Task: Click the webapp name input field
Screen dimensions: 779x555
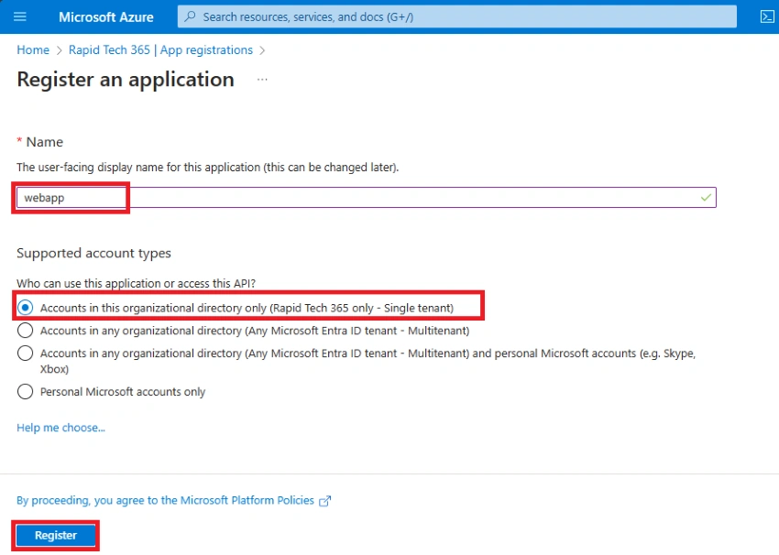Action: pos(367,198)
